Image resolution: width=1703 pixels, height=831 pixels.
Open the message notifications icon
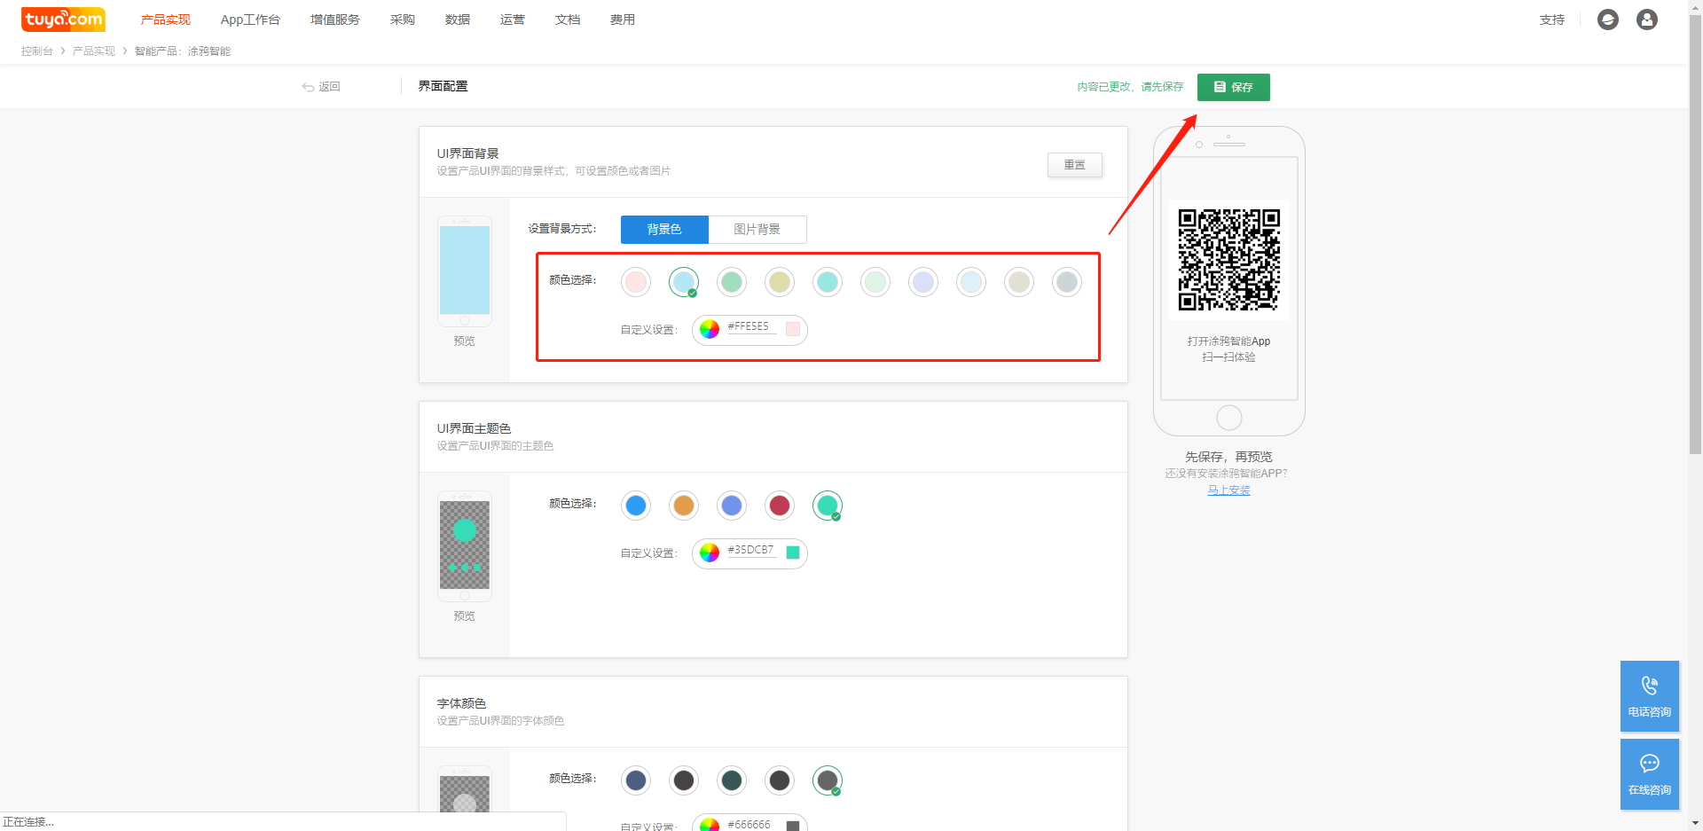(x=1607, y=20)
